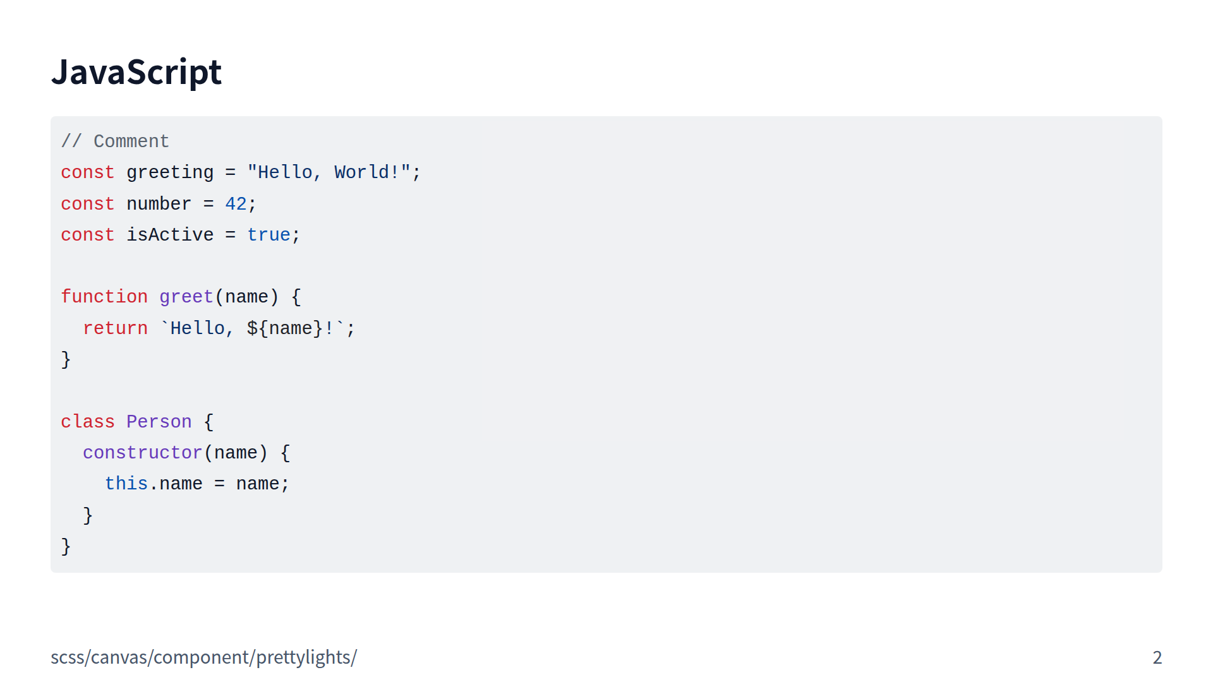Image resolution: width=1213 pixels, height=682 pixels.
Task: Click the ${name} template expression
Action: [285, 328]
